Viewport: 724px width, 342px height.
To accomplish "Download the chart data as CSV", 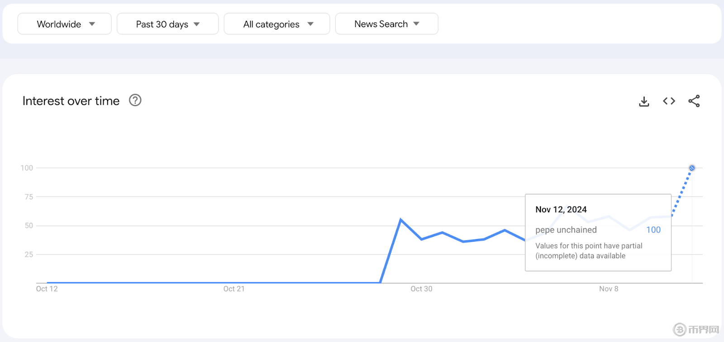I will [x=644, y=101].
